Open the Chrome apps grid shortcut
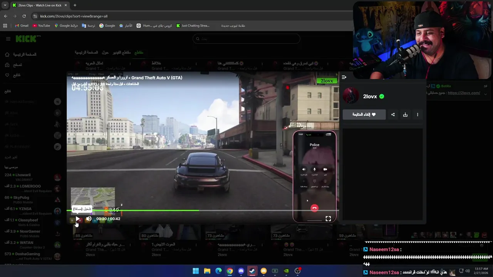Screen dimensions: 493x277 [5, 26]
